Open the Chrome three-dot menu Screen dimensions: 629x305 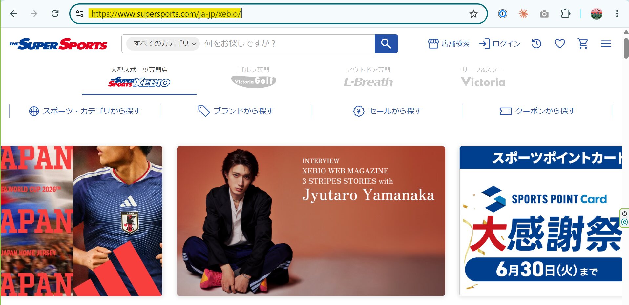(x=617, y=14)
